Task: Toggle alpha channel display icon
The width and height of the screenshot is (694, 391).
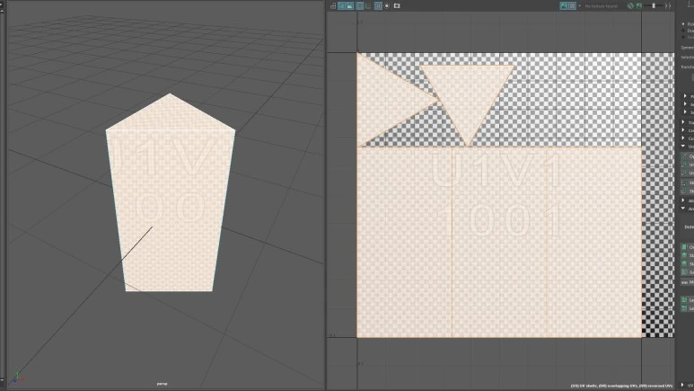Action: pos(638,5)
